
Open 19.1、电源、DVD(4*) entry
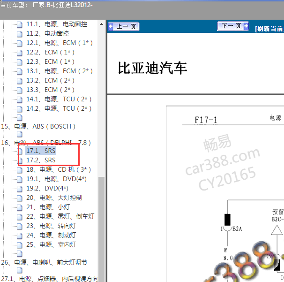click(56, 179)
